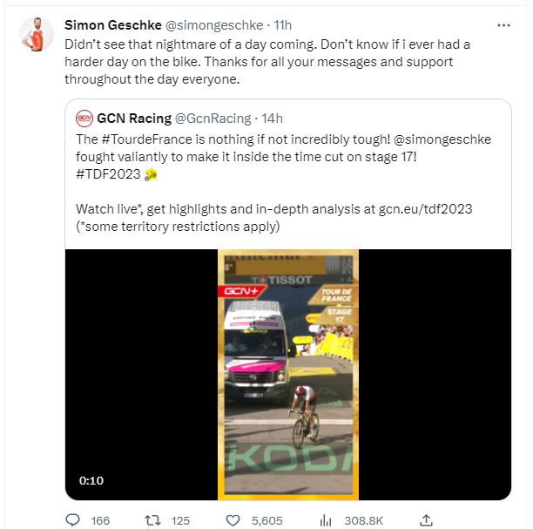This screenshot has height=529, width=533.
Task: Open the gcn.eu/tdf2023 link
Action: coord(425,208)
